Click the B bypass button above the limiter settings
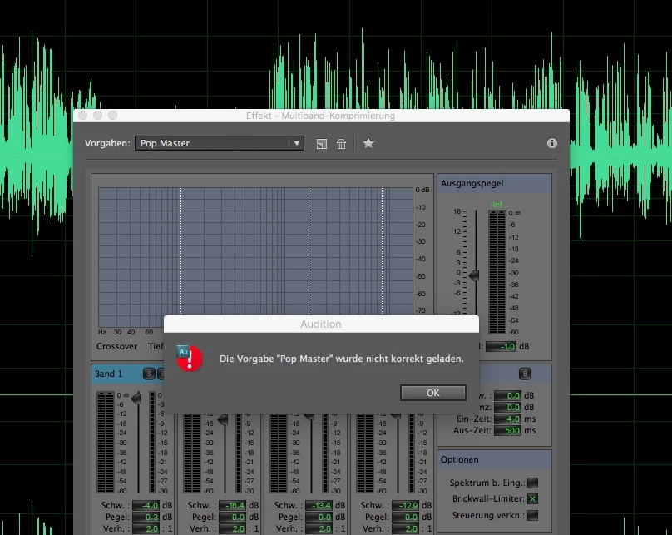 525,374
